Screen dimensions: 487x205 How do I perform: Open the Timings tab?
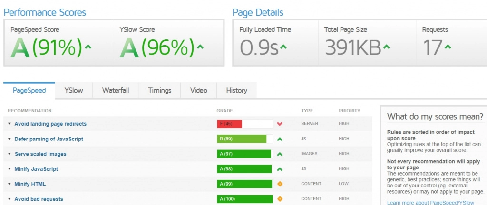(x=159, y=90)
